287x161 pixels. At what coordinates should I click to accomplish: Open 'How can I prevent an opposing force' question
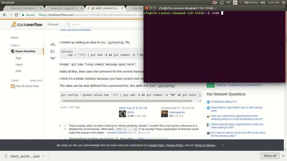[x=237, y=117]
